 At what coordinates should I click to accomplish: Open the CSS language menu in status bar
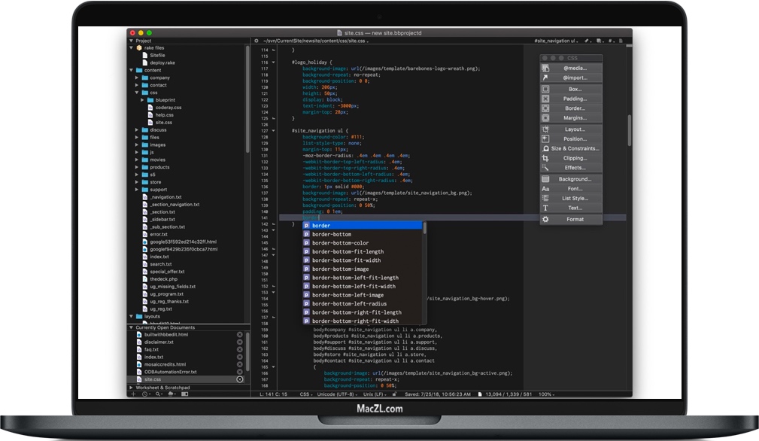(307, 392)
